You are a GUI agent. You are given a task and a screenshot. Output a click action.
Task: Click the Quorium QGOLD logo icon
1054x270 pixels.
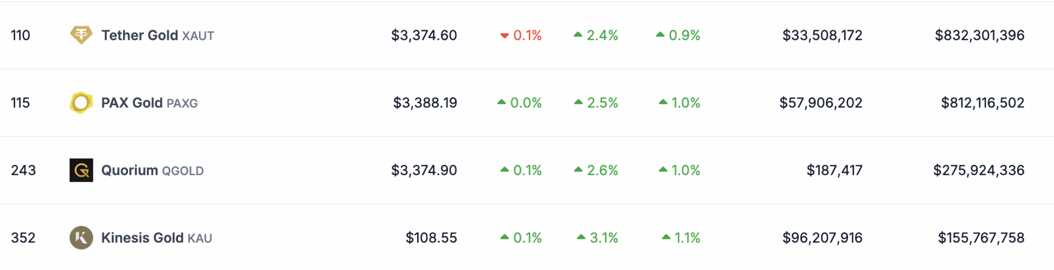pos(81,170)
